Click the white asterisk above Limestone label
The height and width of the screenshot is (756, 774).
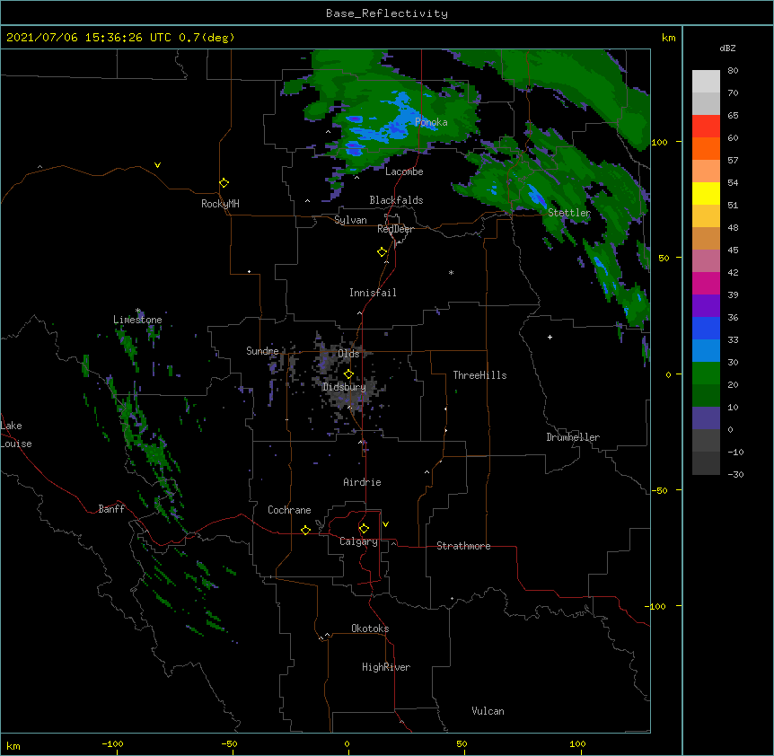tap(138, 311)
